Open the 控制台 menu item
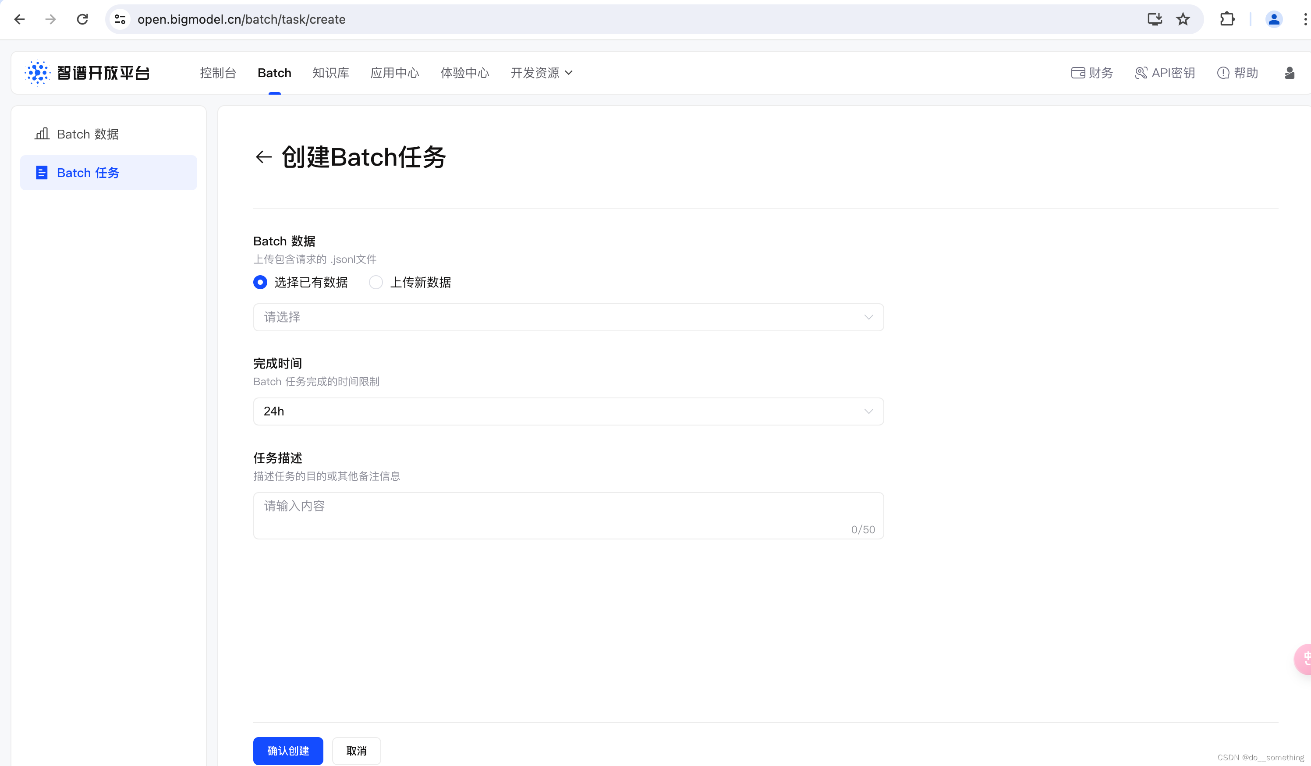This screenshot has height=766, width=1311. coord(218,73)
